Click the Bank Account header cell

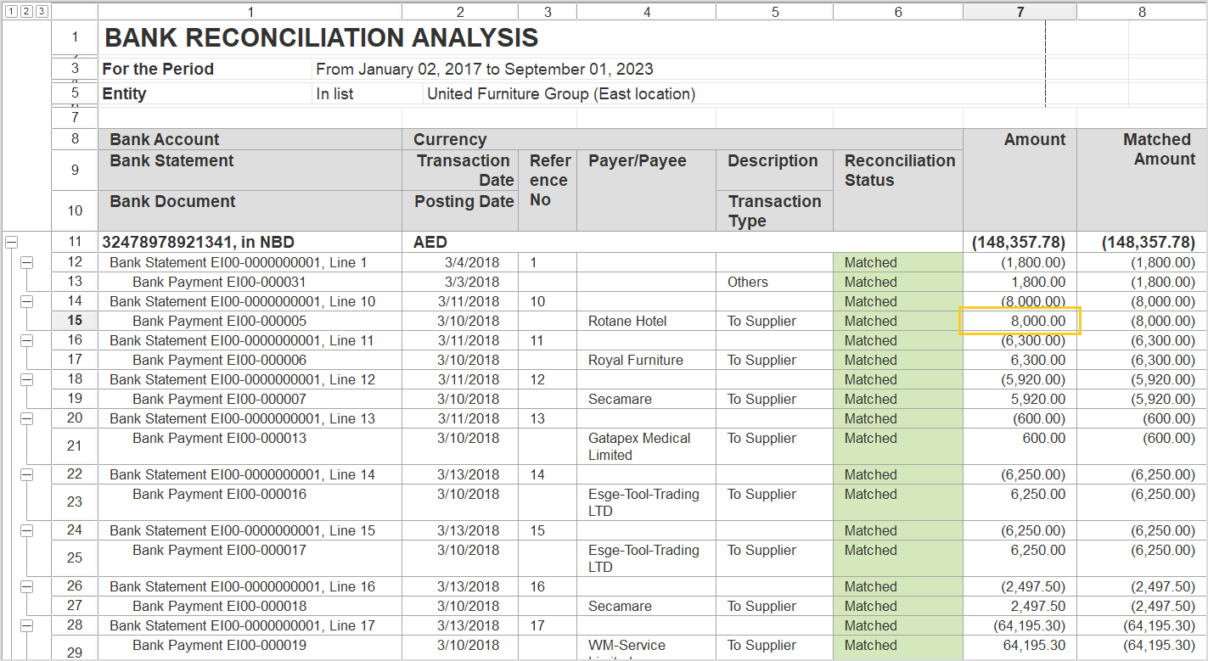point(250,140)
